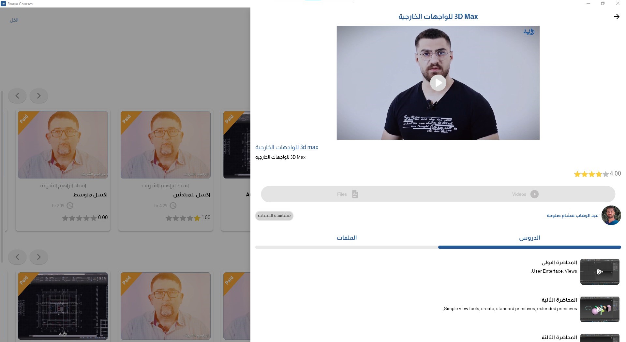Switch to the Files segment
The image size is (626, 342).
(348, 194)
